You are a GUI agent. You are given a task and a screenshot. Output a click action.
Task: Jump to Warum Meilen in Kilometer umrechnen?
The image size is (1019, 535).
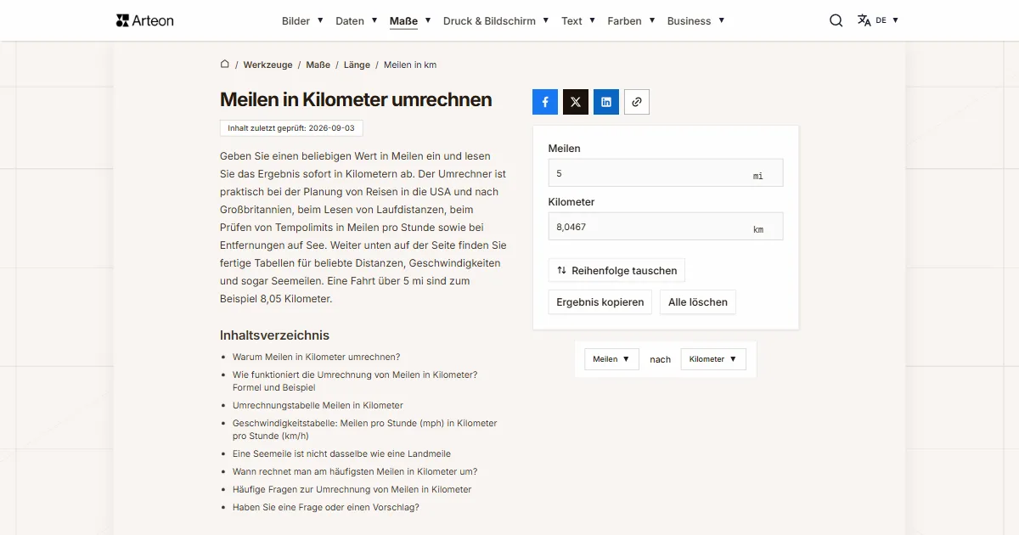[316, 357]
